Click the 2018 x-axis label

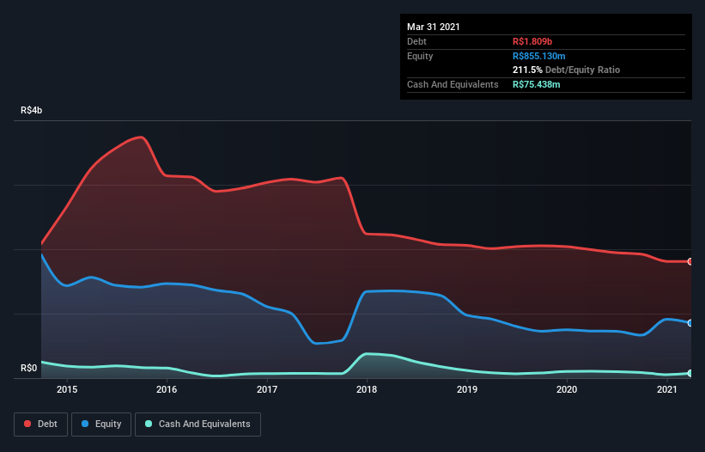[367, 389]
